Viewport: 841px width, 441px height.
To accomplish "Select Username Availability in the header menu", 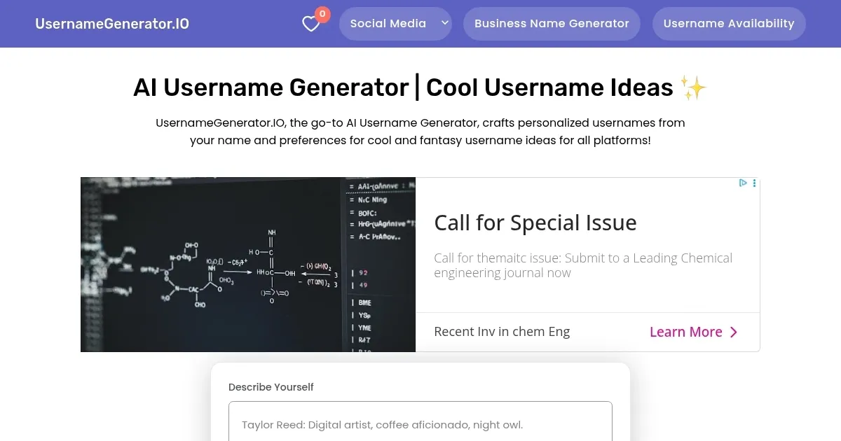I will [729, 23].
